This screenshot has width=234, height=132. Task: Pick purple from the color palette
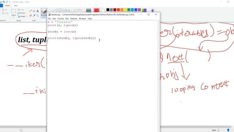139,10
